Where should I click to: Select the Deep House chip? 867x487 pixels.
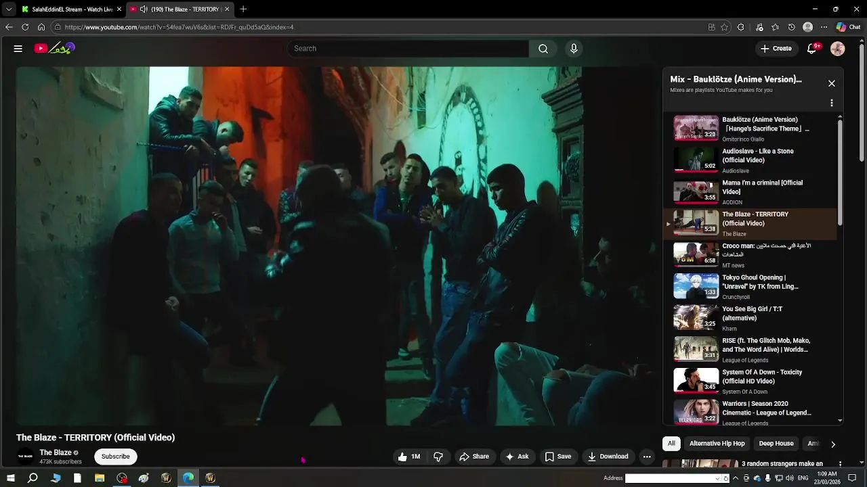(776, 444)
